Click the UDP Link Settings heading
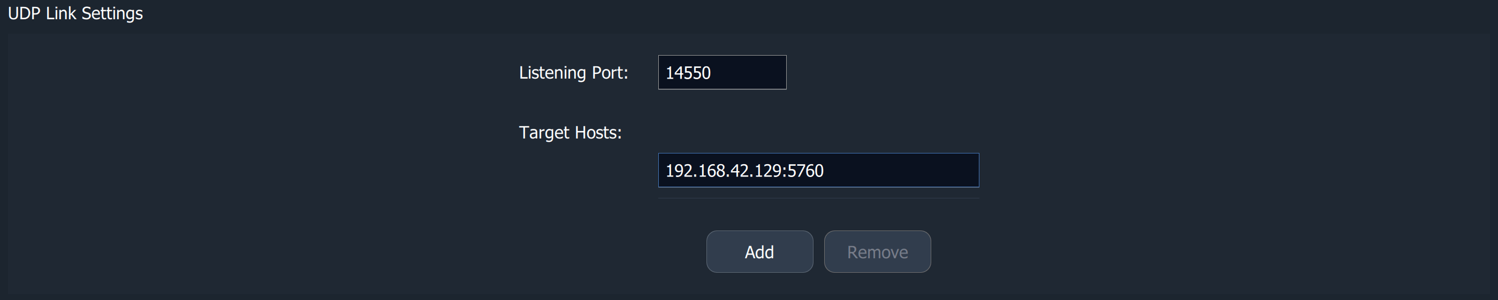Viewport: 1498px width, 300px height. [x=75, y=13]
